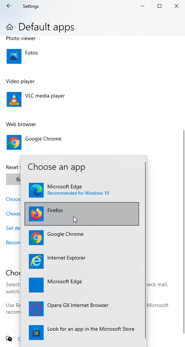Click the Microsoft Store bag icon
185x347 pixels.
(x=36, y=332)
